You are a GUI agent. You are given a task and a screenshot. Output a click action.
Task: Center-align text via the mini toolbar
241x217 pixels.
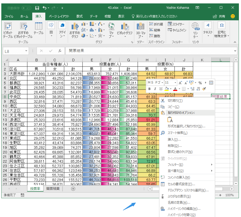pos(161,89)
